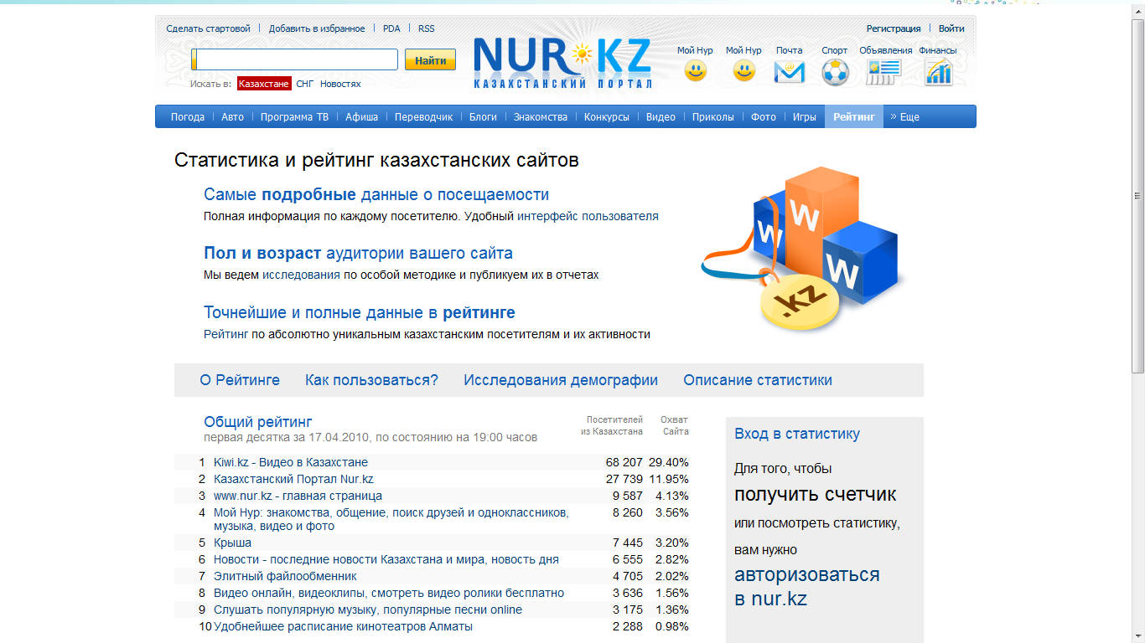Click Вход в статистику link
The image size is (1145, 643).
[x=797, y=434]
